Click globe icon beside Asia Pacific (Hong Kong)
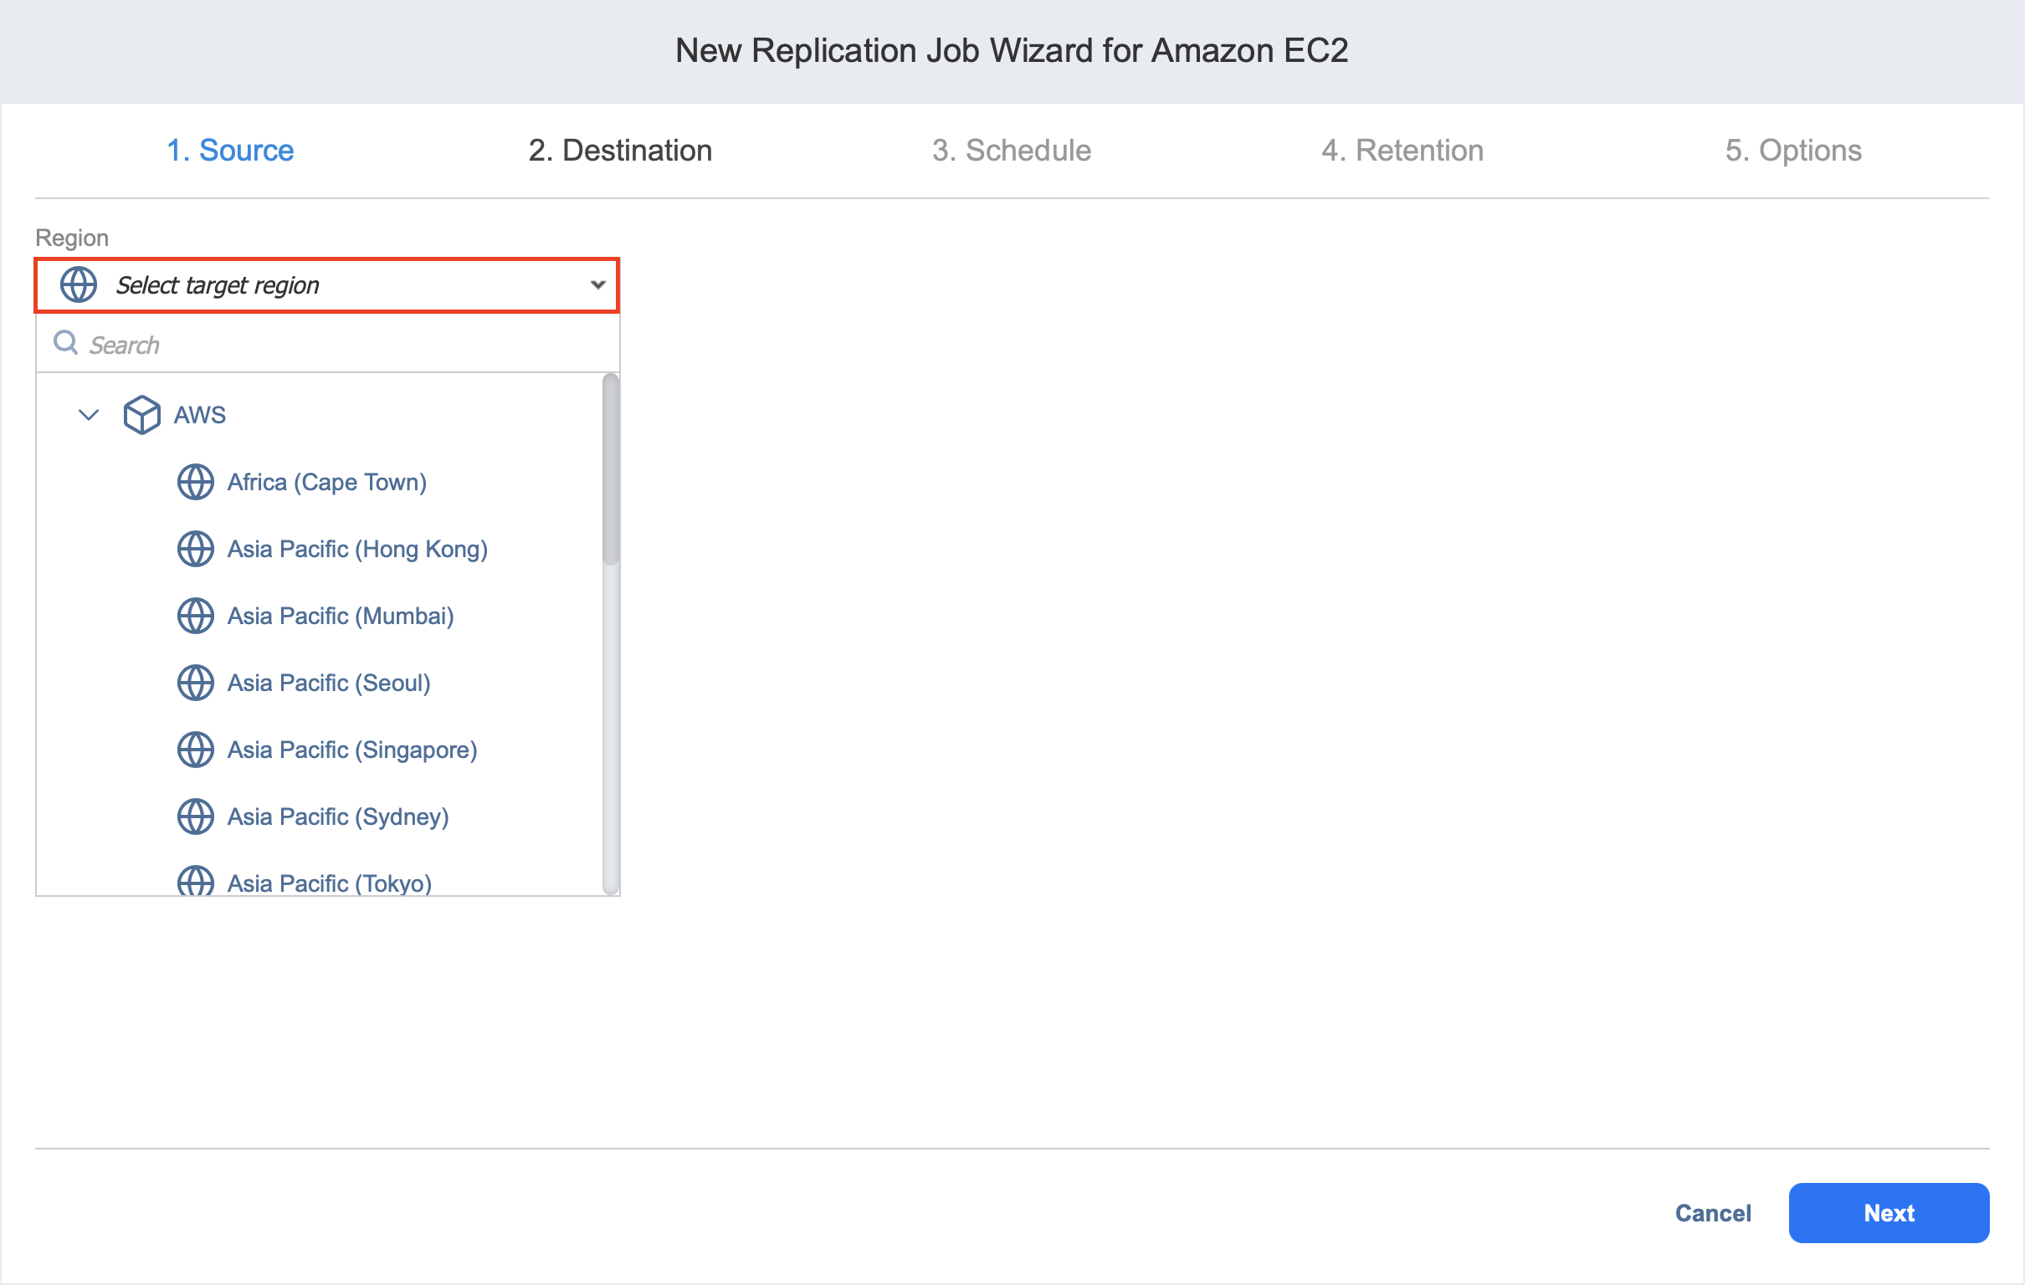Image resolution: width=2025 pixels, height=1285 pixels. pos(195,549)
